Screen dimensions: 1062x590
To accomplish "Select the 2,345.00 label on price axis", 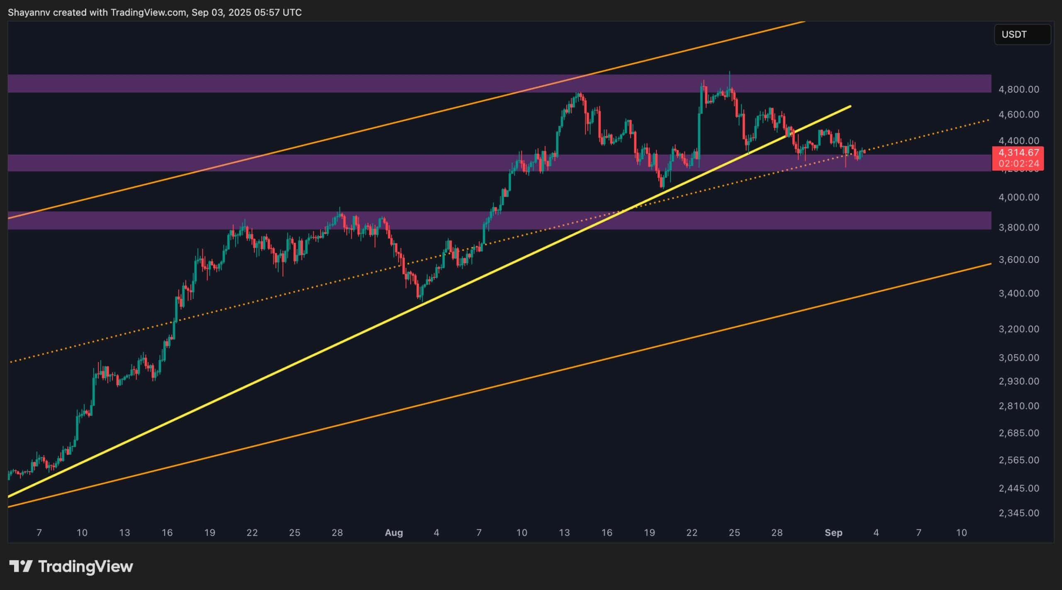I will coord(1018,513).
